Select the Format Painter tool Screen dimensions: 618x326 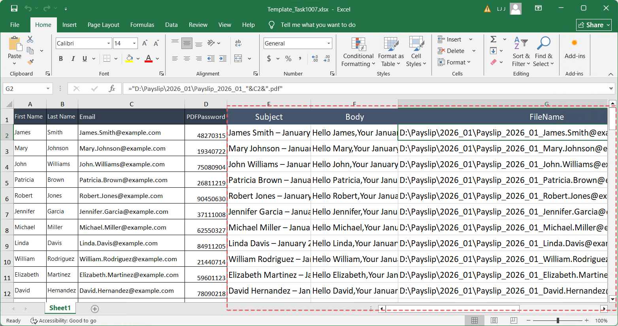click(29, 62)
